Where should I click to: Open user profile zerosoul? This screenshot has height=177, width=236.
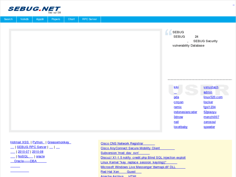pyautogui.click(x=210, y=122)
